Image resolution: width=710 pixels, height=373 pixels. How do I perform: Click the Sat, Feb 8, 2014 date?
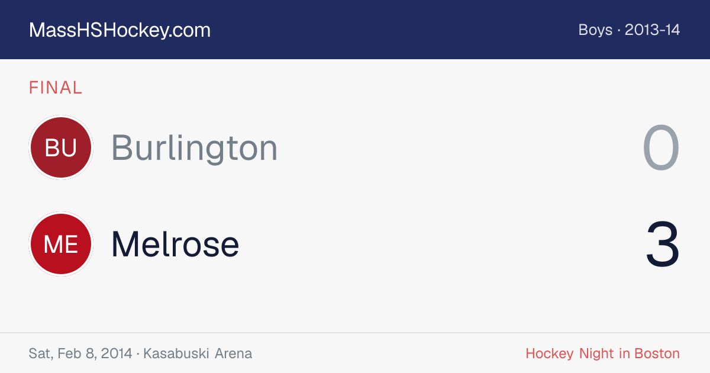point(80,353)
